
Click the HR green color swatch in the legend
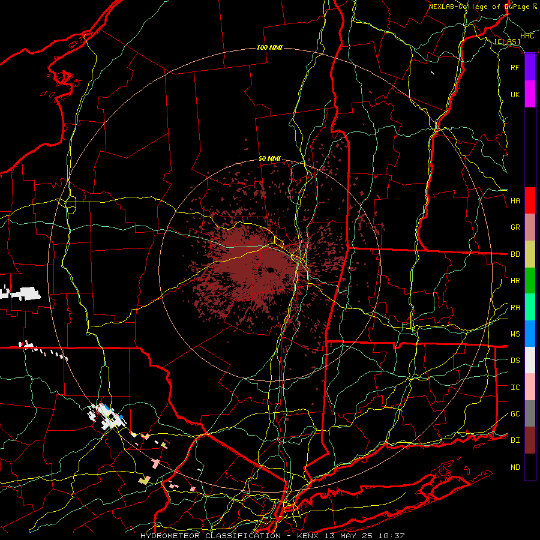(x=530, y=281)
